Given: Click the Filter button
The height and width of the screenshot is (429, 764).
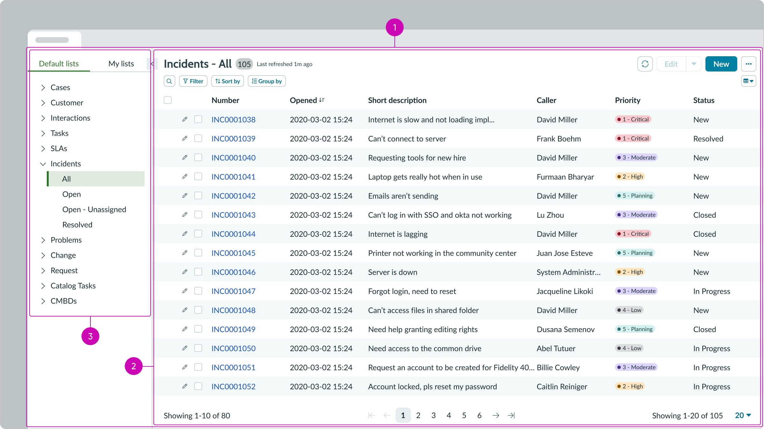Looking at the screenshot, I should point(193,81).
